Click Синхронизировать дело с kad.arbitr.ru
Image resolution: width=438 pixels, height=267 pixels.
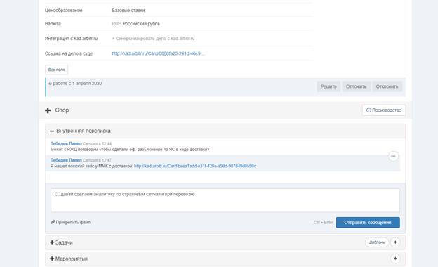[153, 39]
